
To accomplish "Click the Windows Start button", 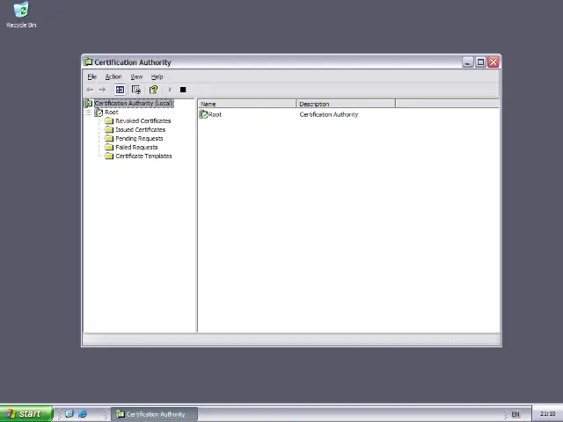I will [25, 413].
